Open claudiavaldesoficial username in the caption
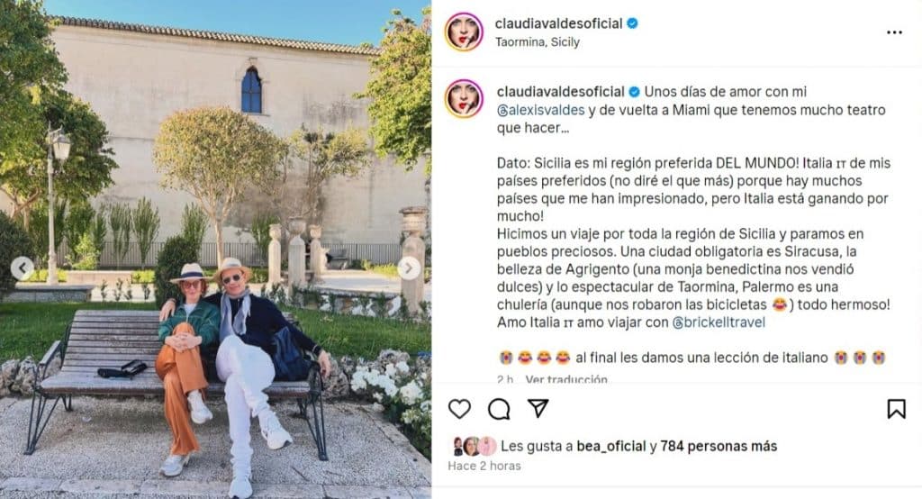922x499 pixels. pyautogui.click(x=560, y=92)
